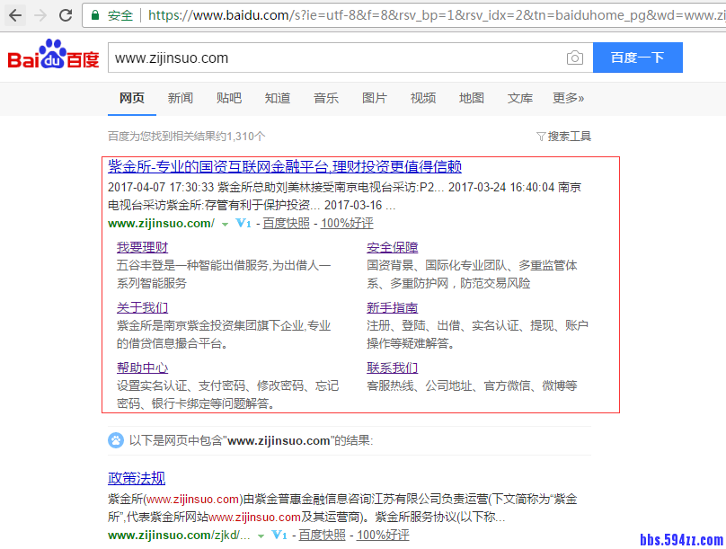
Task: Switch to the 图片 results tab
Action: click(374, 99)
